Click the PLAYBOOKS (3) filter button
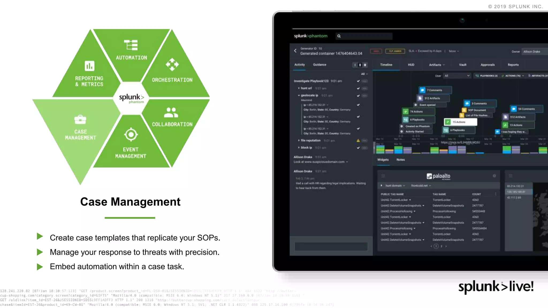Viewport: 548px width, 308px height. [486, 76]
